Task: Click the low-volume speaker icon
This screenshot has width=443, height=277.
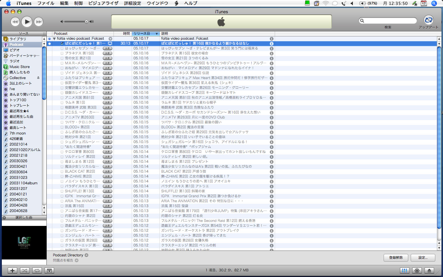Action: pos(62,22)
